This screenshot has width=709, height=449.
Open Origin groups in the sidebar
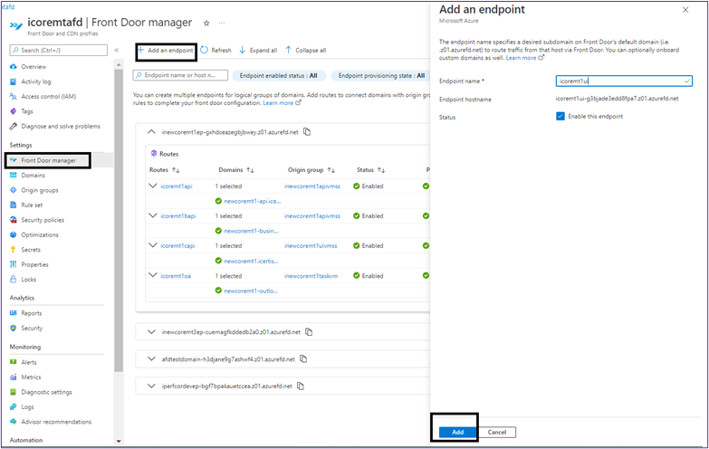click(40, 190)
